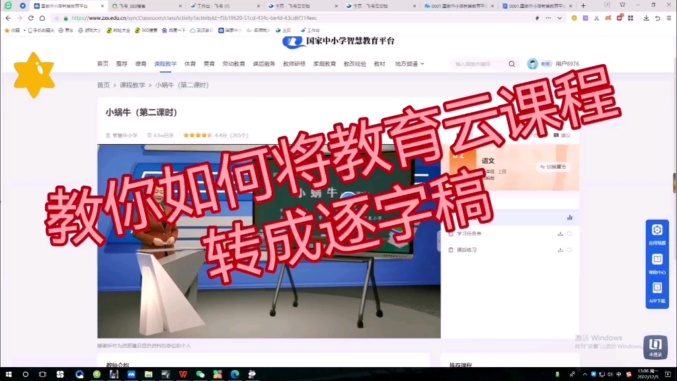This screenshot has height=381, width=677.
Task: Open 帮助中心 from the floating sidebar
Action: coord(657,260)
